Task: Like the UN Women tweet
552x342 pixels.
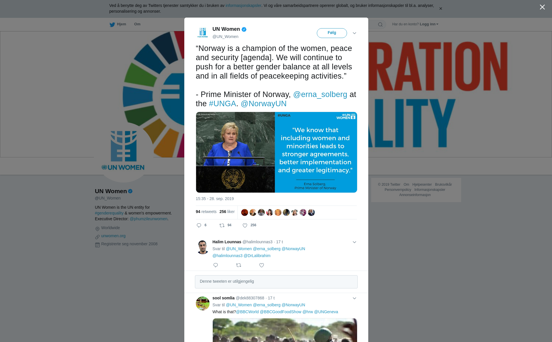Action: [245, 225]
